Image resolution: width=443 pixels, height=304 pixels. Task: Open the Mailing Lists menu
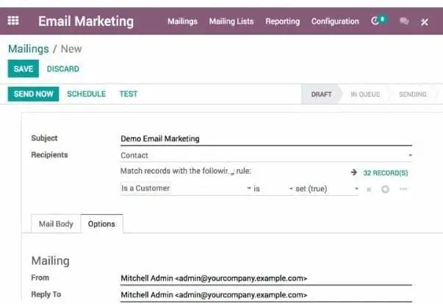point(231,21)
